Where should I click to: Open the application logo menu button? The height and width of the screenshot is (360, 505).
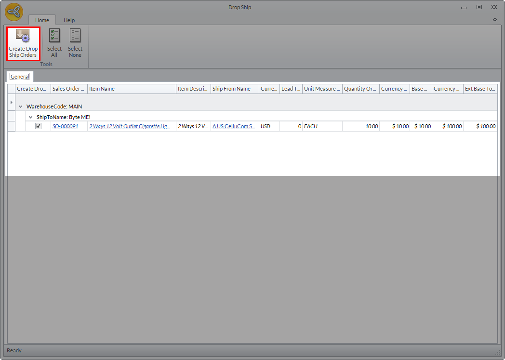[14, 12]
